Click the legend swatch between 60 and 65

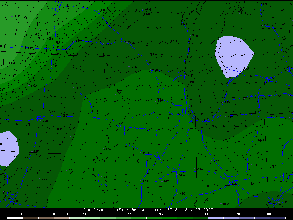[x=216, y=218]
